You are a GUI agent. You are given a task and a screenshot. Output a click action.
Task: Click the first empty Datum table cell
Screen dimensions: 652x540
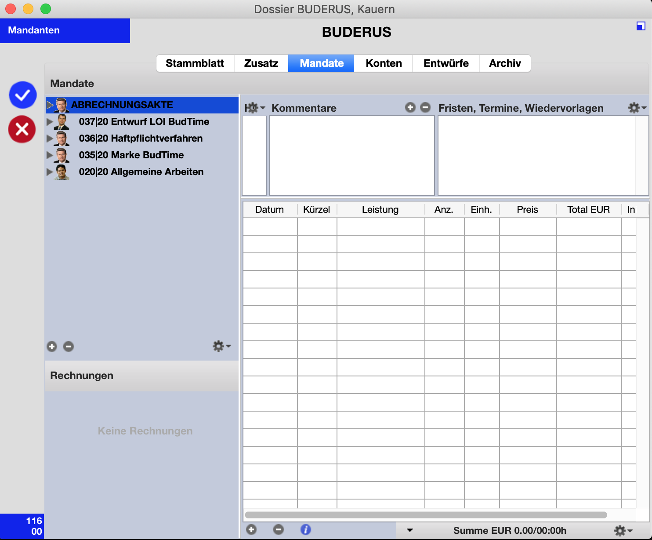pos(270,226)
